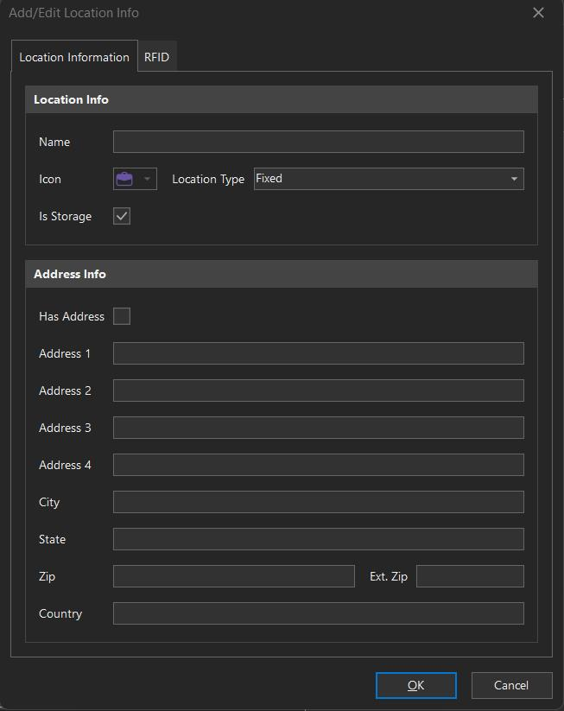Select the Address 2 input box
This screenshot has height=711, width=564.
point(318,390)
